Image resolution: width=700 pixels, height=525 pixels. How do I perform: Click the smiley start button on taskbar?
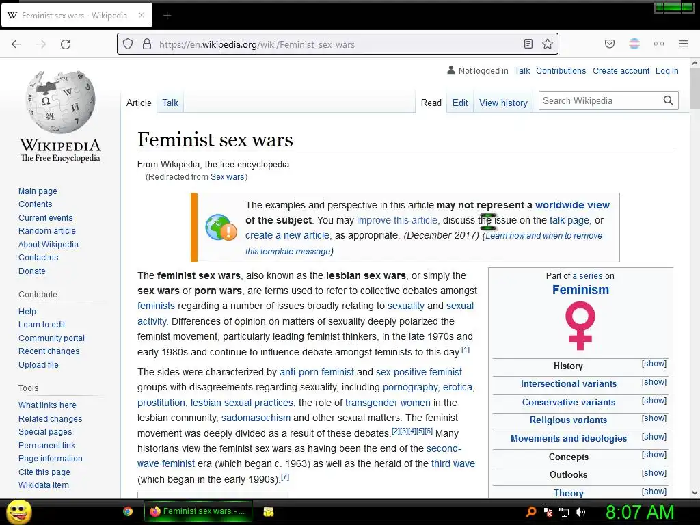(x=18, y=511)
